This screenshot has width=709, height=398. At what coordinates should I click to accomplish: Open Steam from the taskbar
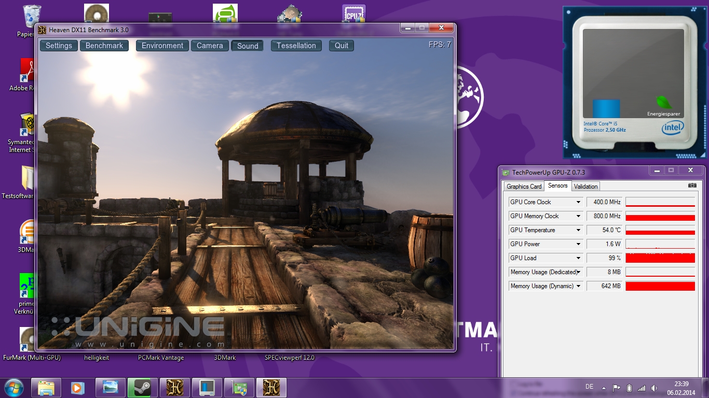(143, 388)
